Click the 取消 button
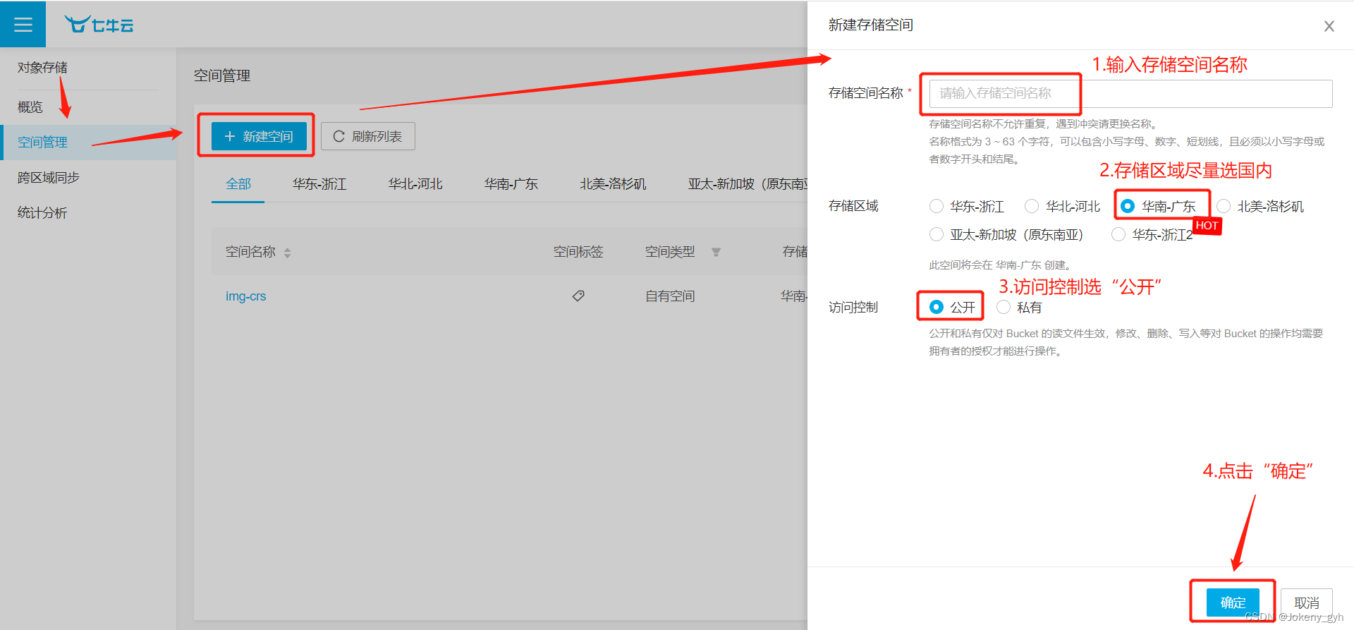Image resolution: width=1354 pixels, height=630 pixels. [1307, 602]
